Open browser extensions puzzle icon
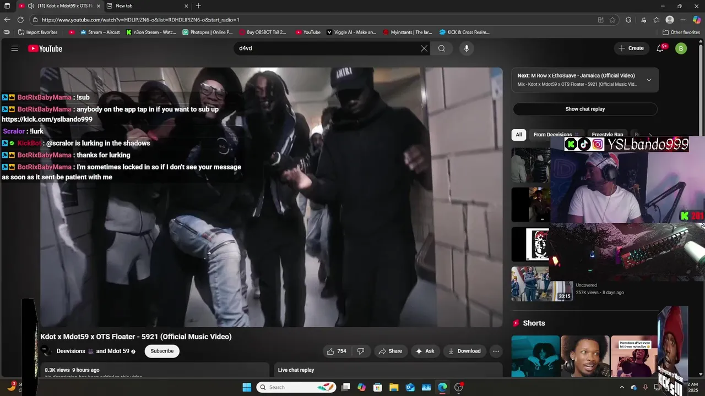The height and width of the screenshot is (396, 705). pos(628,20)
